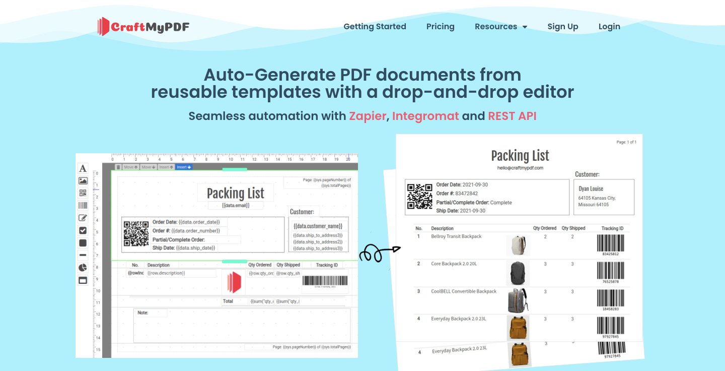Select the Text tool in editor sidebar
The width and height of the screenshot is (725, 371).
83,168
